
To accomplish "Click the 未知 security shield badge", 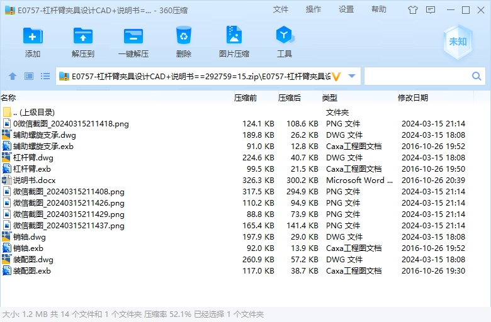I will click(458, 42).
